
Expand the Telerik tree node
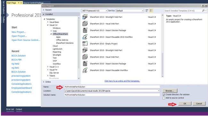(48, 76)
